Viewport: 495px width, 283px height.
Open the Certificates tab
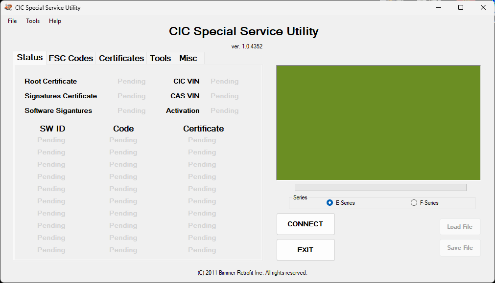point(121,58)
